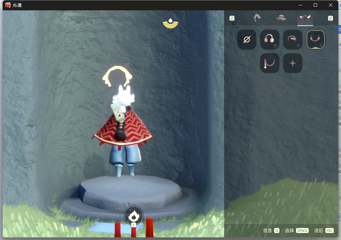341x240 pixels.
Task: Click the glowing headpiece outline preview
Action: [x=117, y=76]
